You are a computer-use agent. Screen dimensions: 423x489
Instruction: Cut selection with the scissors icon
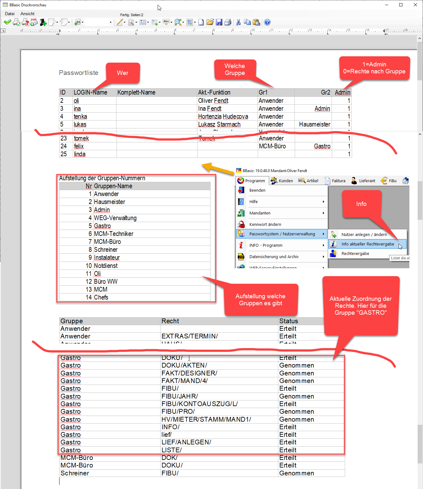coord(238,22)
